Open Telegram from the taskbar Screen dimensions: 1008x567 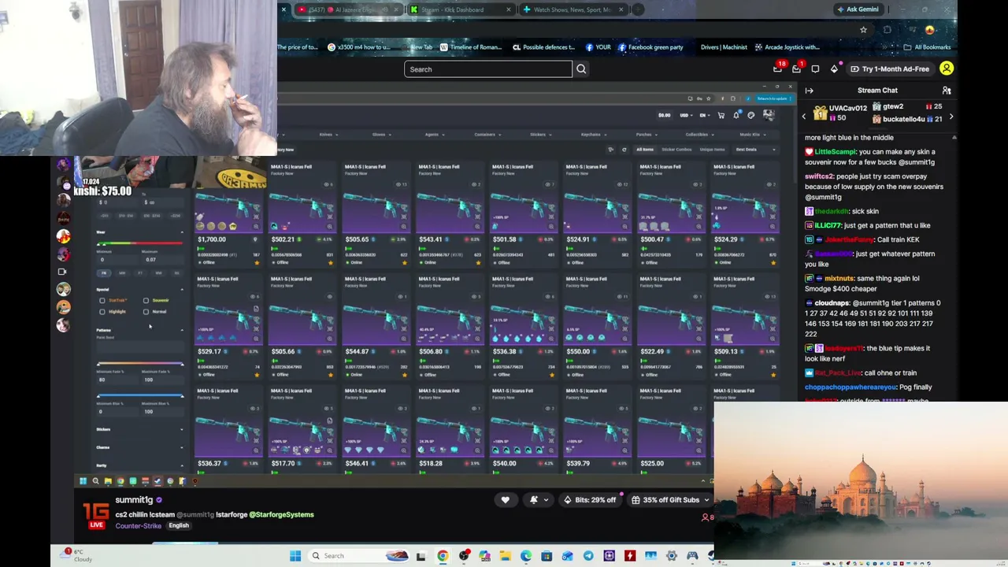click(588, 556)
